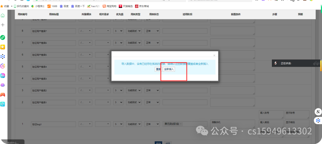
Task: Open the 正常 status dropdown in row 1
Action: 152,124
